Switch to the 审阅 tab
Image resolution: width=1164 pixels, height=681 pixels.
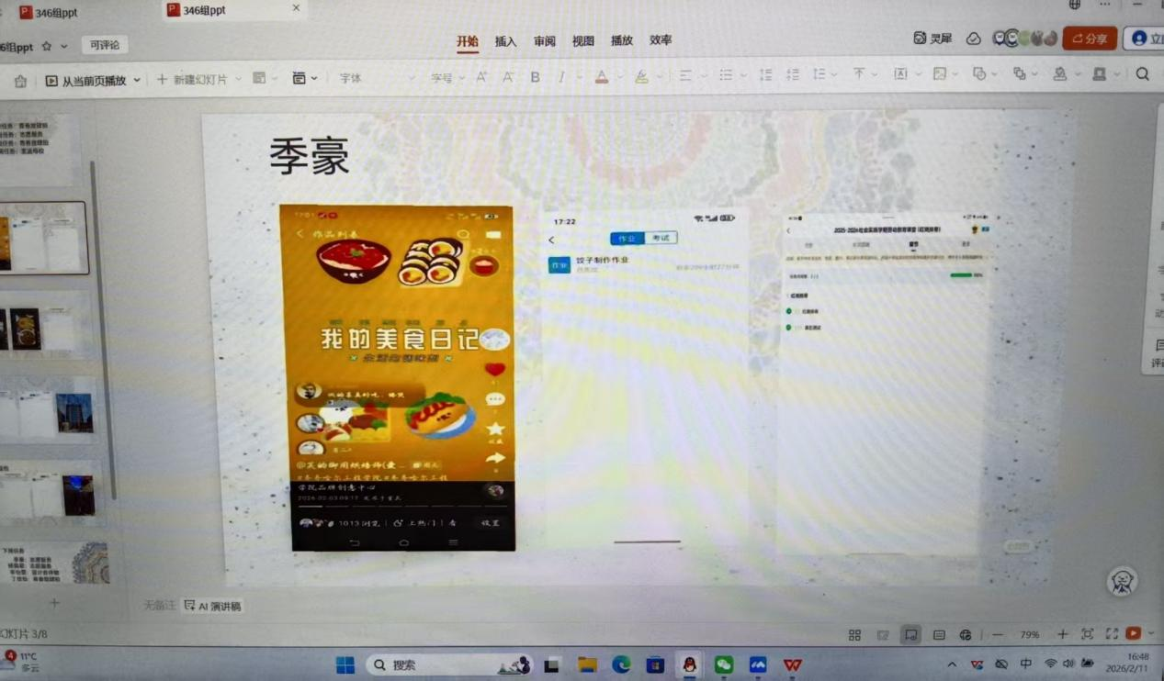544,41
